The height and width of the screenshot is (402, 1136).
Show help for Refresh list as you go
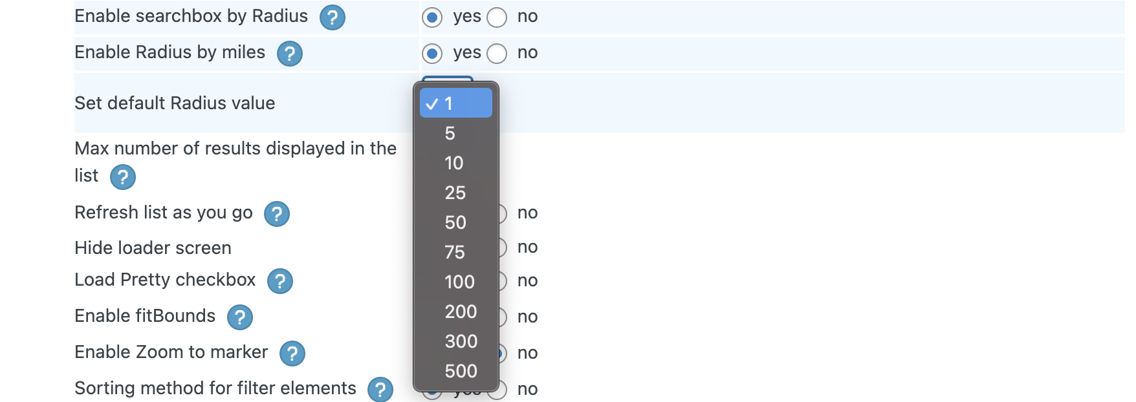(276, 214)
